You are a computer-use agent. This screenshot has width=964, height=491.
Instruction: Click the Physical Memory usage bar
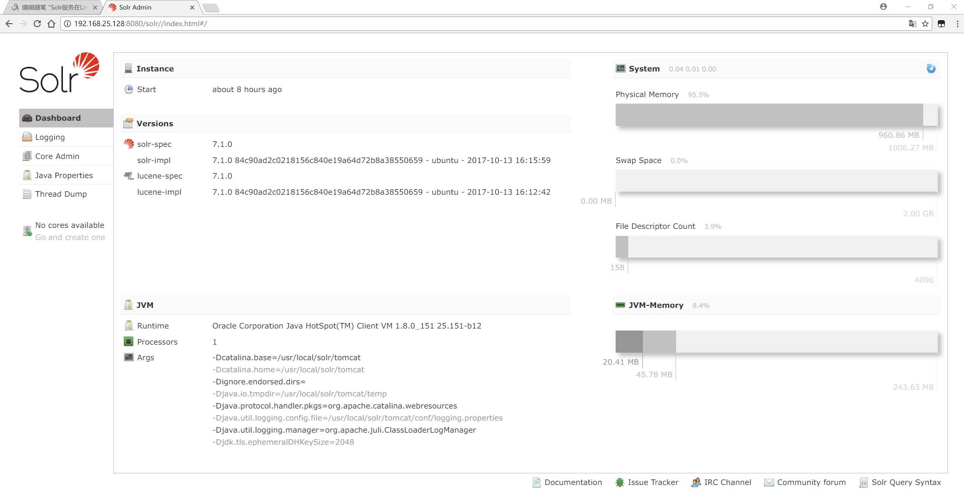point(776,115)
